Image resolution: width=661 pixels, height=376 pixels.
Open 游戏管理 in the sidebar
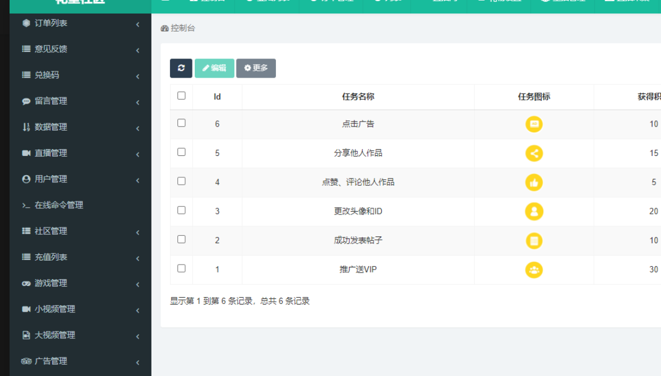point(51,283)
